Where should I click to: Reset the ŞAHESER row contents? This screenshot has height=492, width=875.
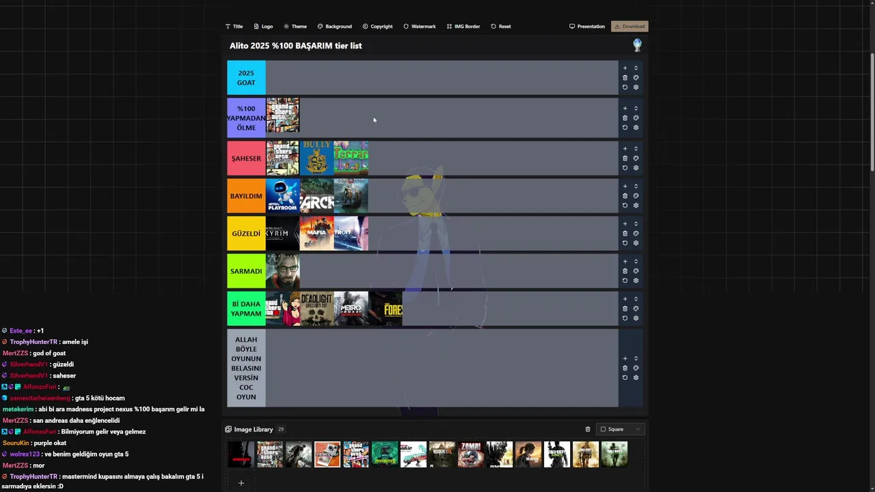click(625, 168)
